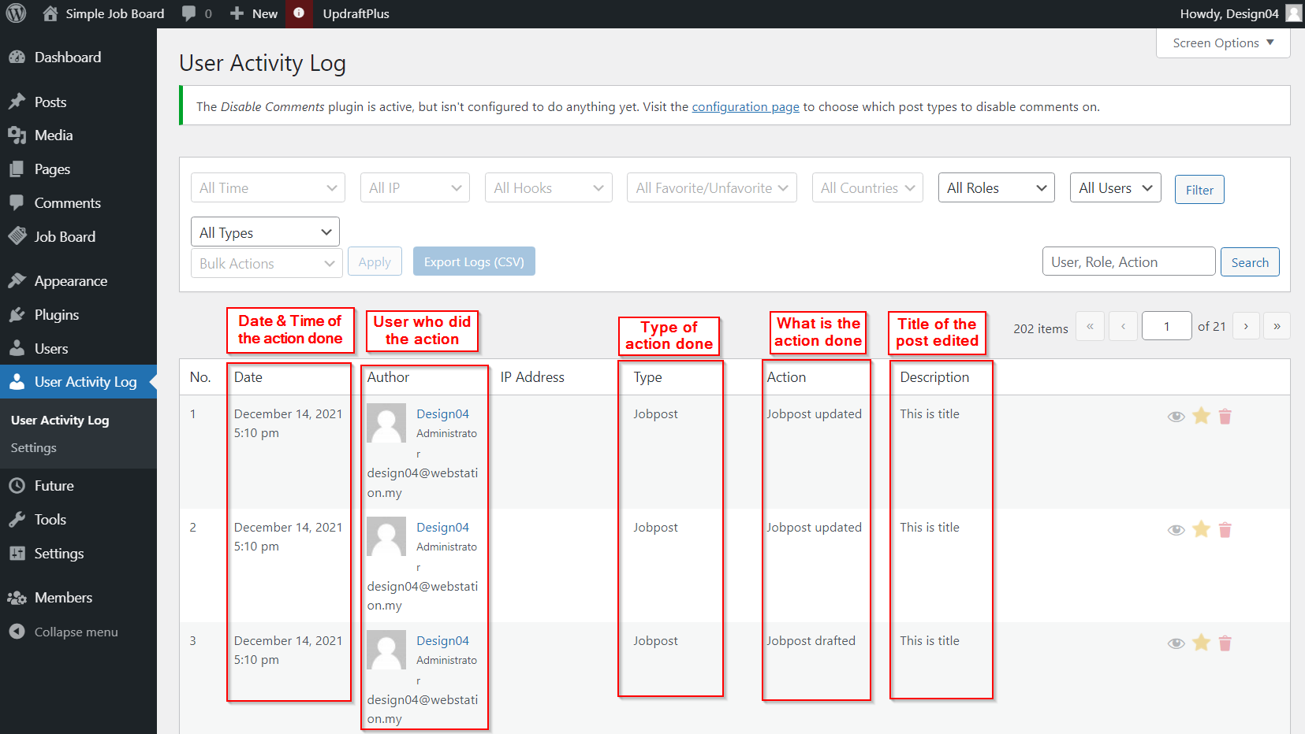The height and width of the screenshot is (734, 1305).
Task: Select User Activity Log submenu item
Action: point(60,420)
